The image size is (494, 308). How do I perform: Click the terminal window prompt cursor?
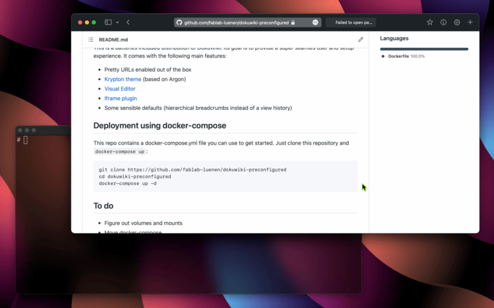tap(25, 140)
